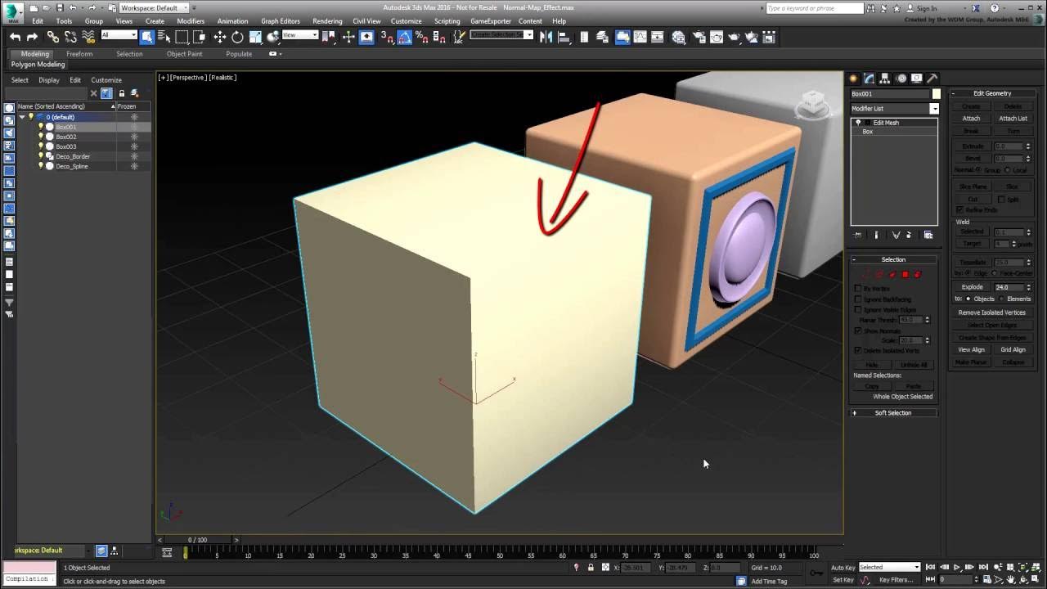
Task: Open the Create command panel tab
Action: point(854,79)
